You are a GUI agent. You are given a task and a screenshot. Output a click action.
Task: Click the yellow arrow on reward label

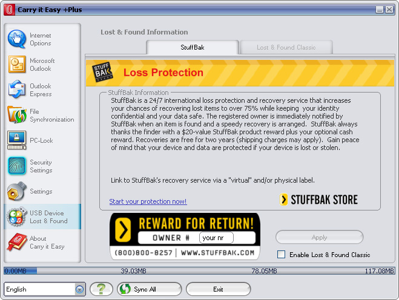[123, 230]
